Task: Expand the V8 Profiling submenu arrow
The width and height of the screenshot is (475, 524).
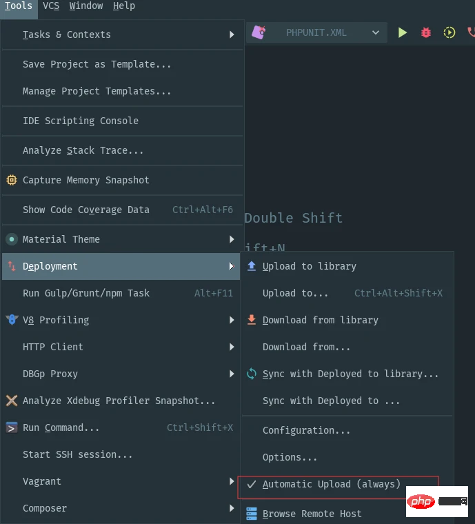Action: [x=232, y=320]
